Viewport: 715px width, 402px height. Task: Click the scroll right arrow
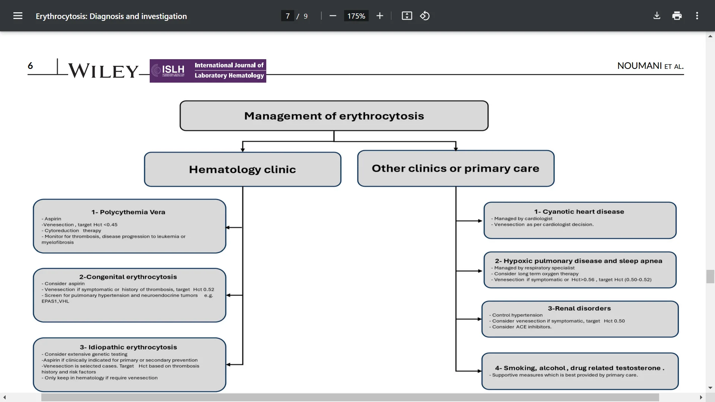[x=701, y=398]
